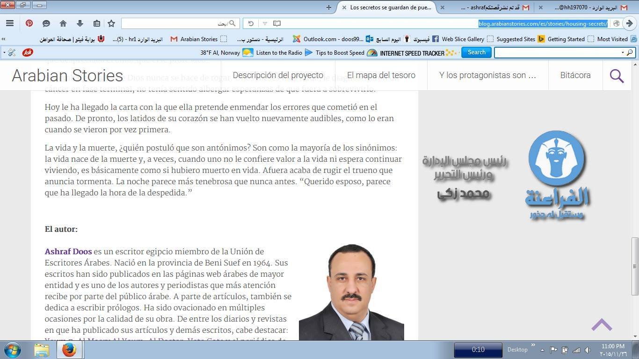Click the scroll-to-top purple arrow
639x359 pixels.
602,324
